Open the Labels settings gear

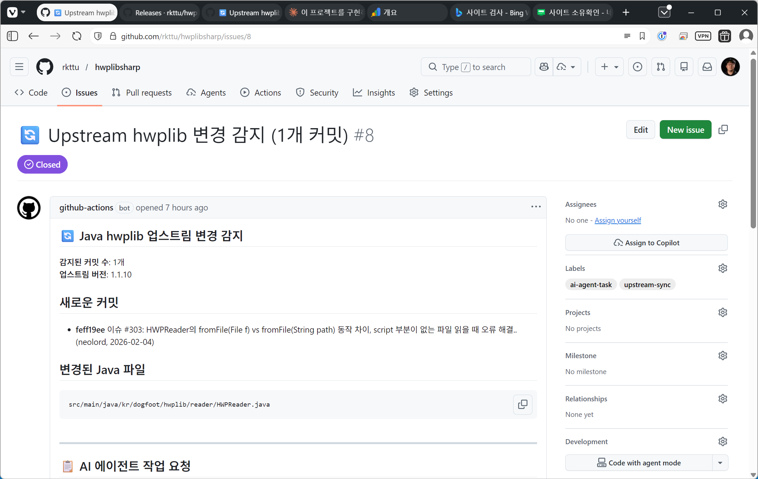click(x=723, y=268)
